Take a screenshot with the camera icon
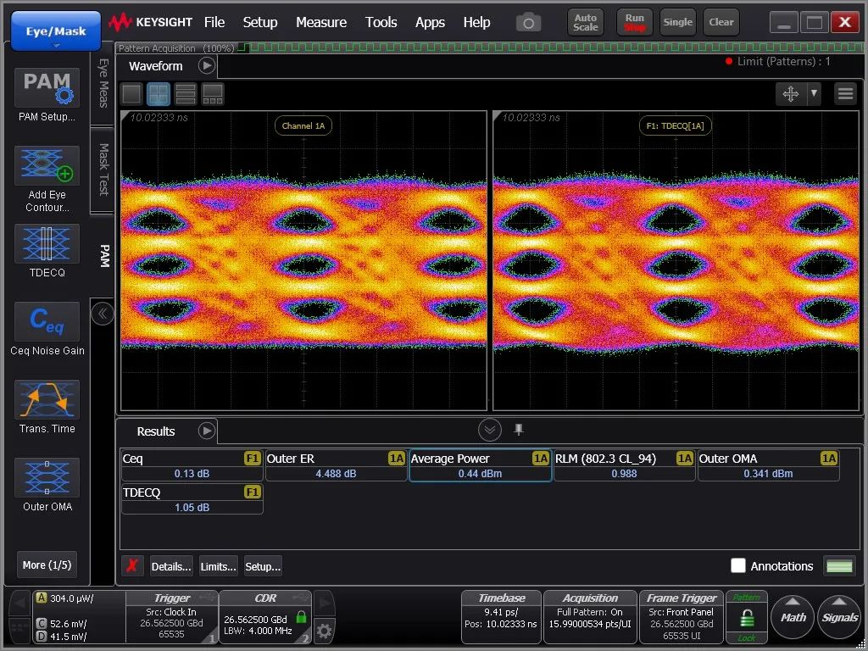This screenshot has height=651, width=868. [528, 23]
